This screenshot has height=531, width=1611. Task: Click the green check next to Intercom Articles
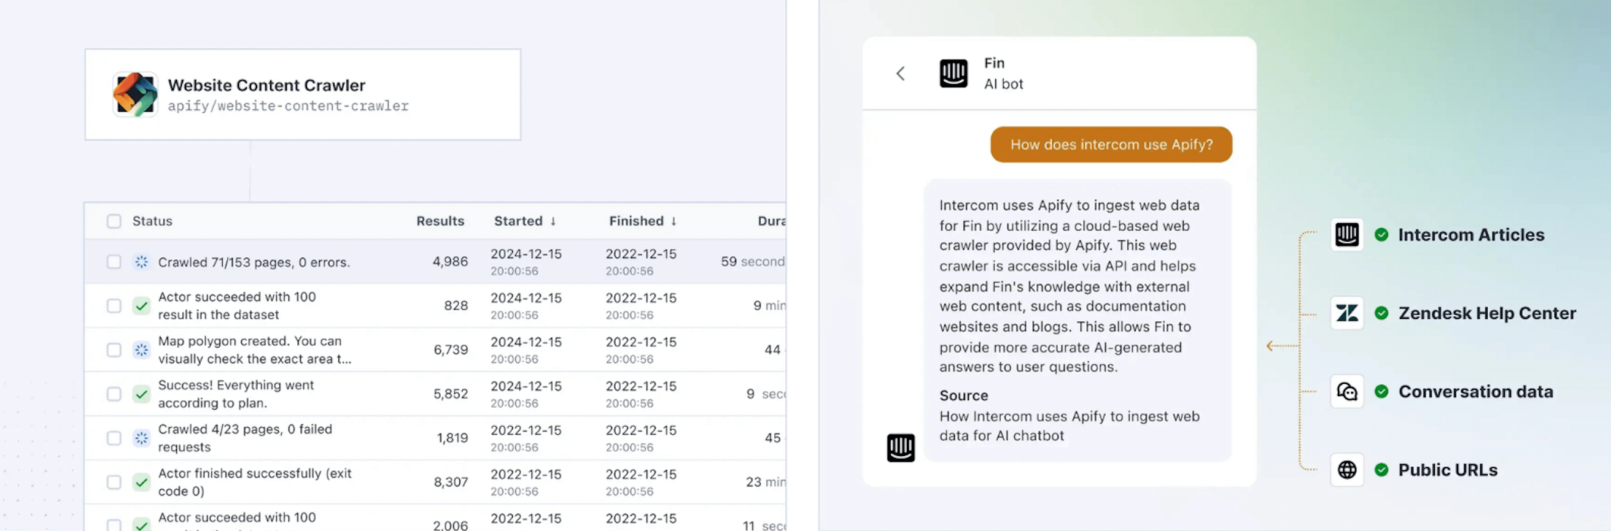(x=1381, y=235)
